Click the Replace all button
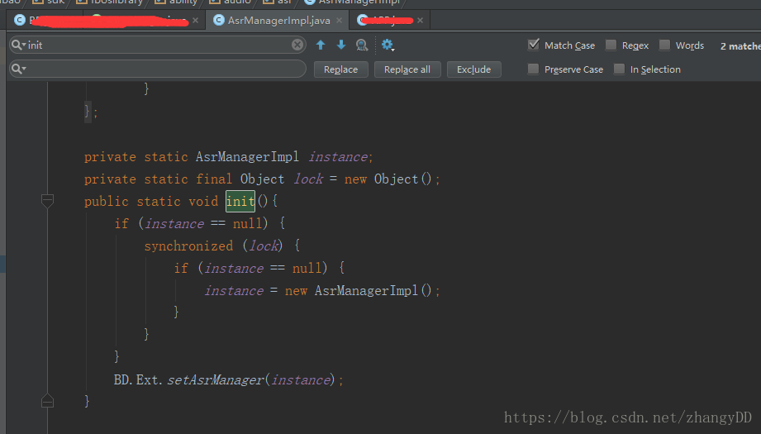The width and height of the screenshot is (761, 434). pos(407,69)
